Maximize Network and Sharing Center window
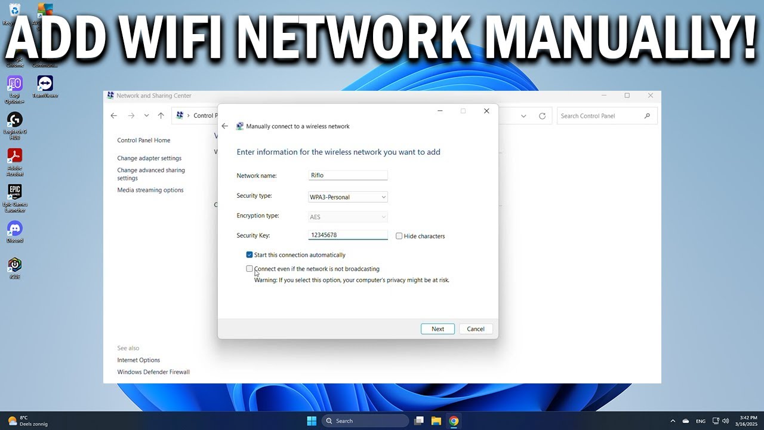 (627, 96)
